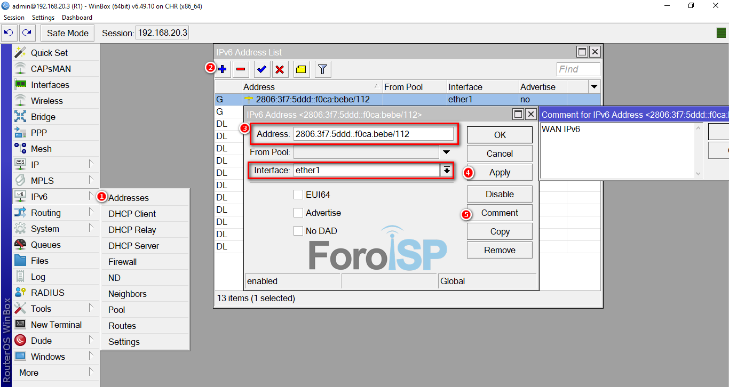The width and height of the screenshot is (729, 387).
Task: Expand the From Pool dropdown
Action: tap(446, 152)
